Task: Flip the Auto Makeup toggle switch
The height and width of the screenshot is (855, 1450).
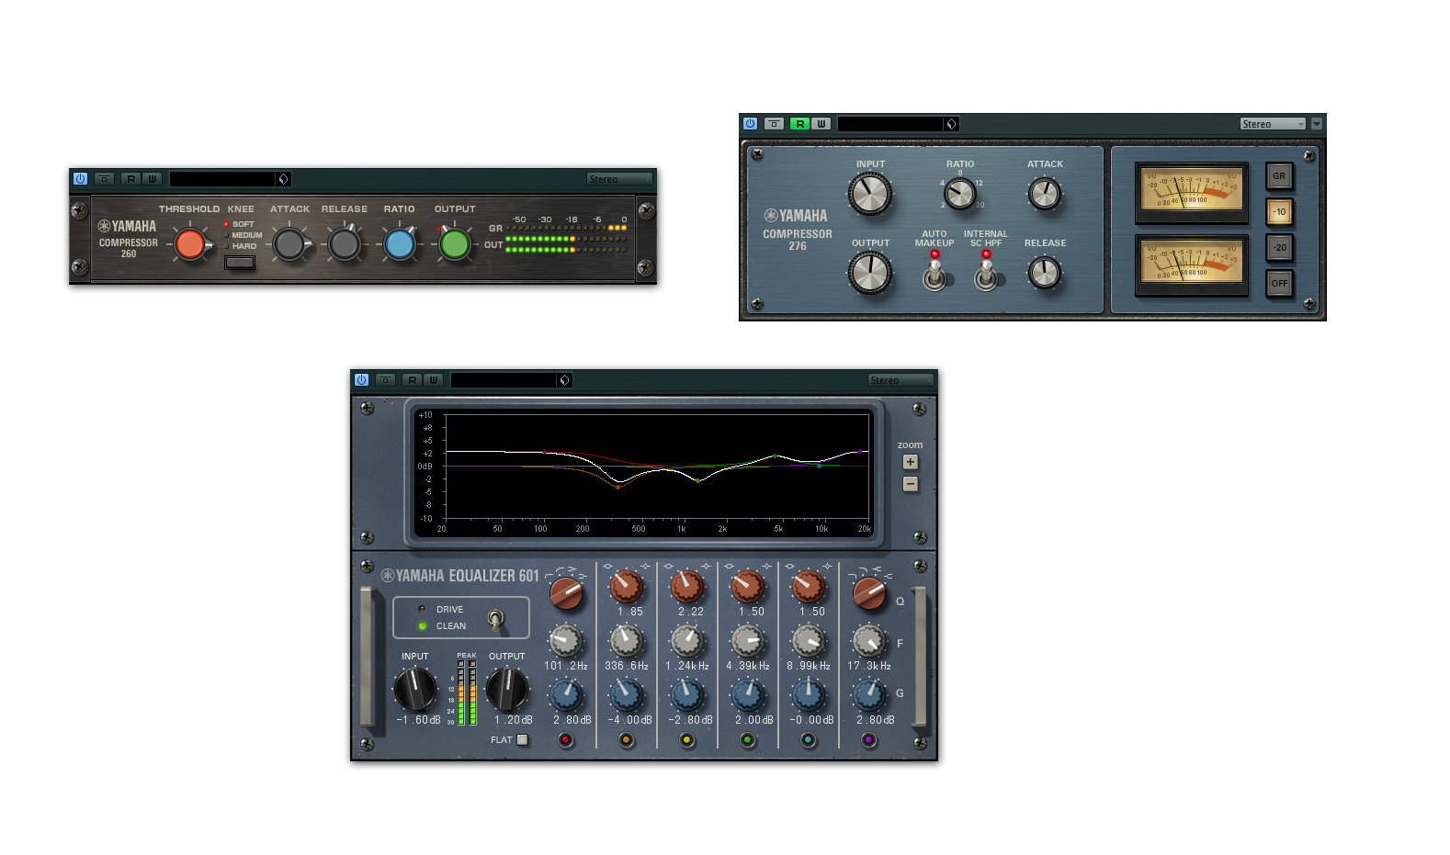Action: tap(935, 275)
